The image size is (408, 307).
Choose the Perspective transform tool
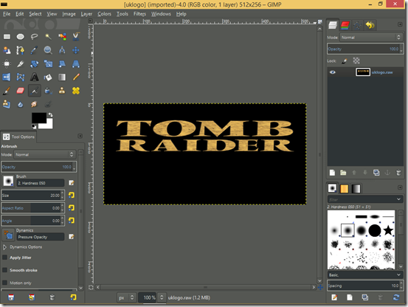coord(76,63)
